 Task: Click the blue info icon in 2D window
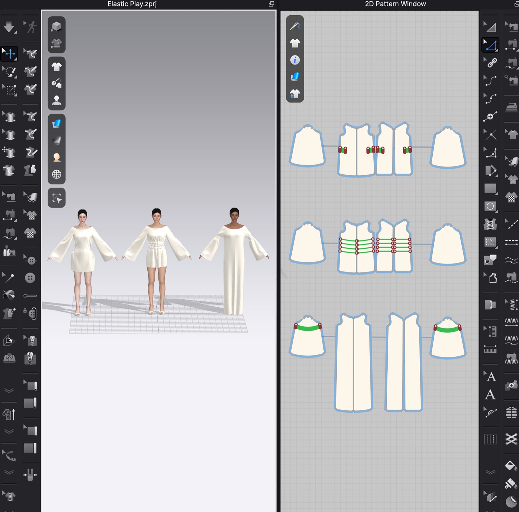295,60
